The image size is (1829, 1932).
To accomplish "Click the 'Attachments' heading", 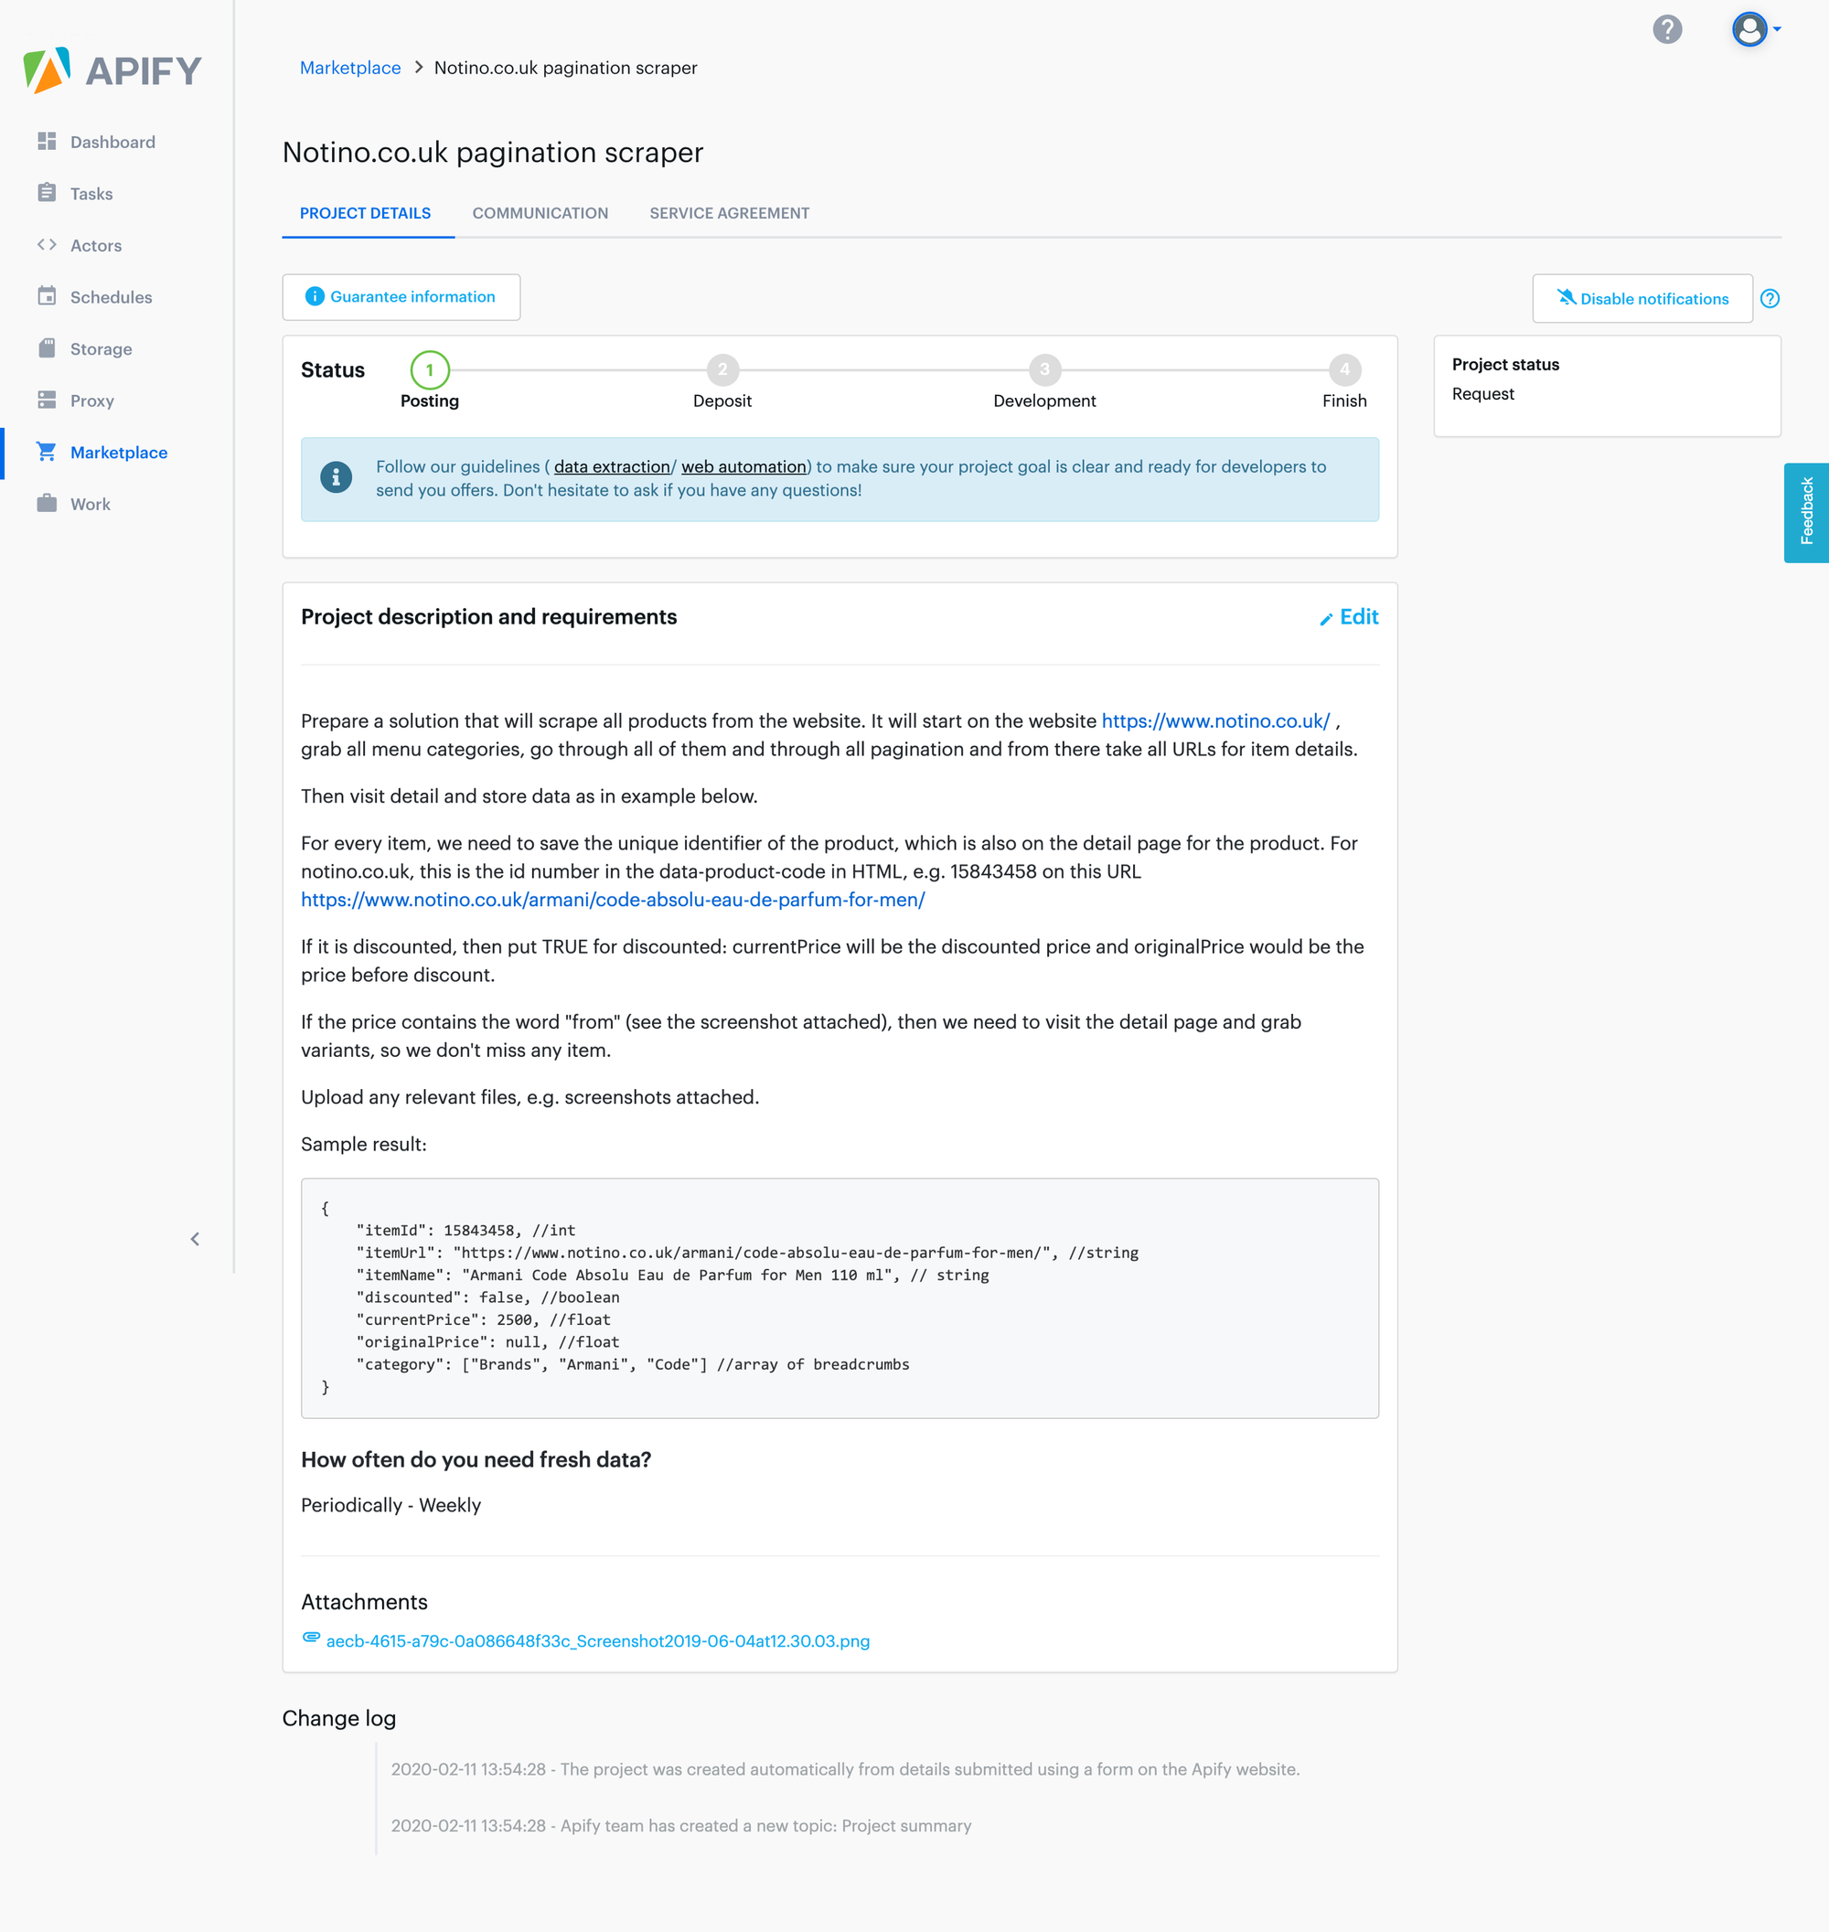I will pos(365,1602).
